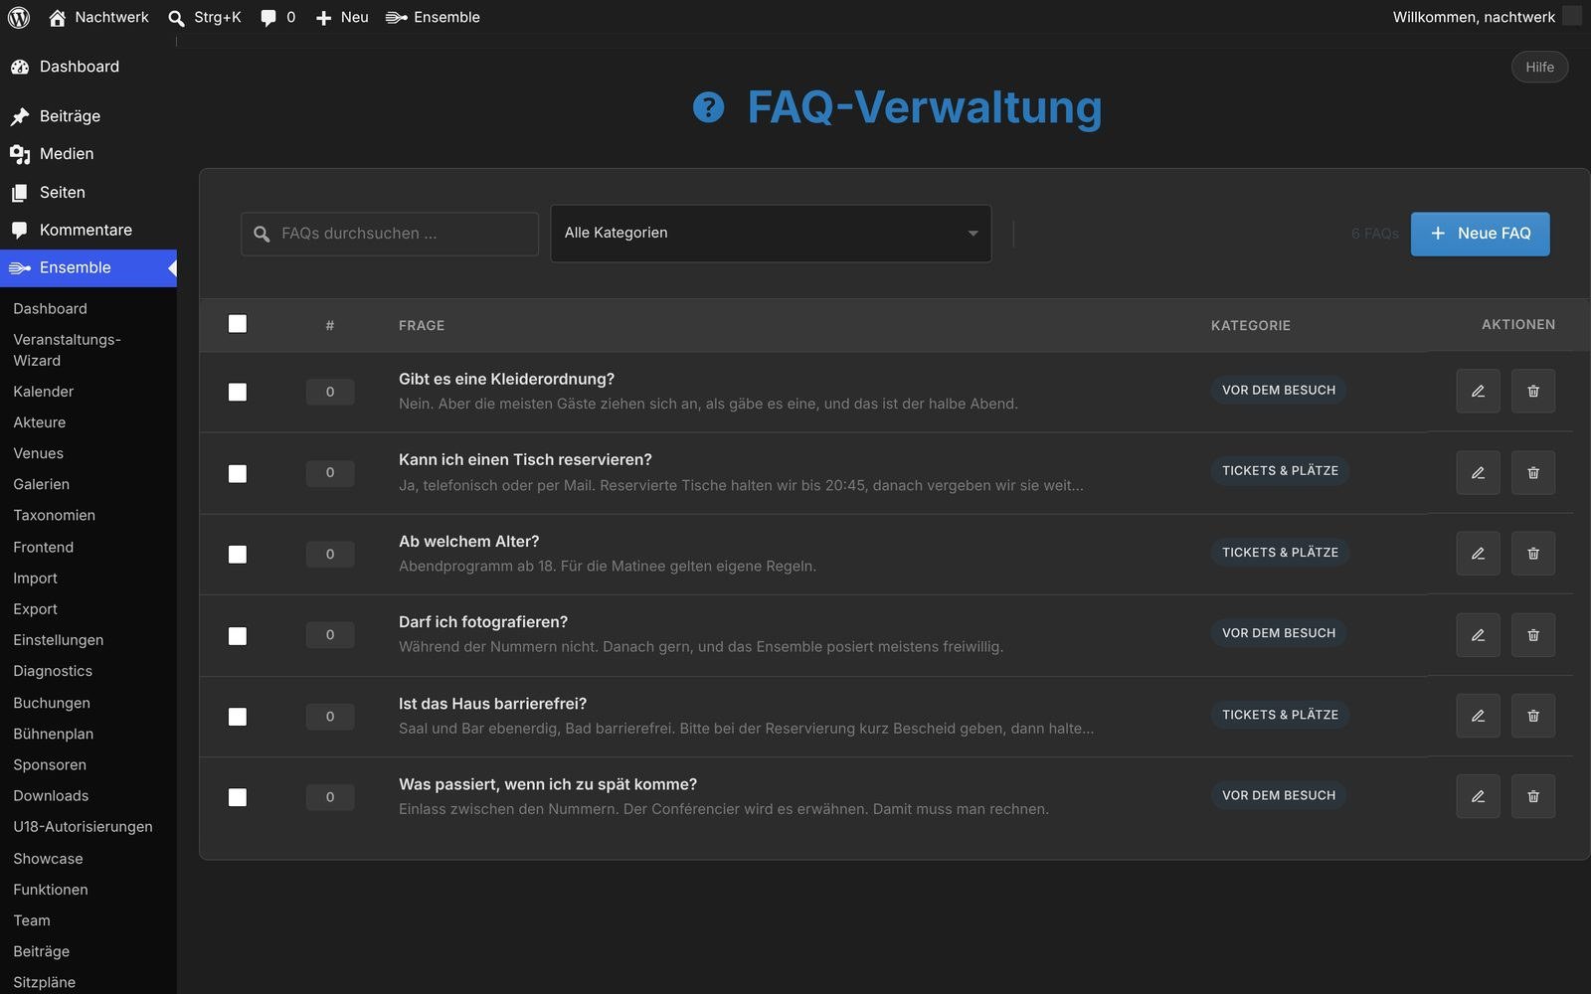The image size is (1591, 994).
Task: Check the 'Kann ich einen Tisch reservieren?' row checkbox
Action: [238, 474]
